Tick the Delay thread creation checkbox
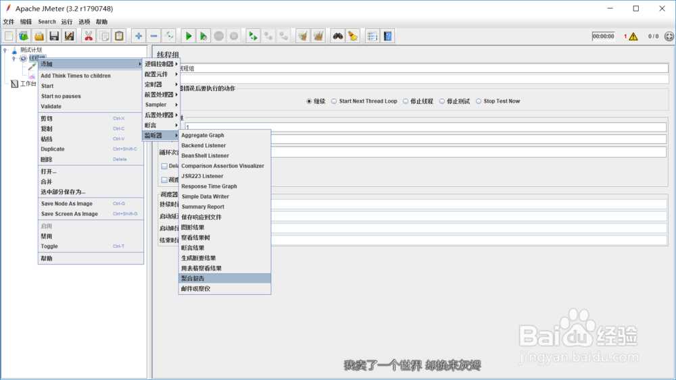676x380 pixels. 164,166
